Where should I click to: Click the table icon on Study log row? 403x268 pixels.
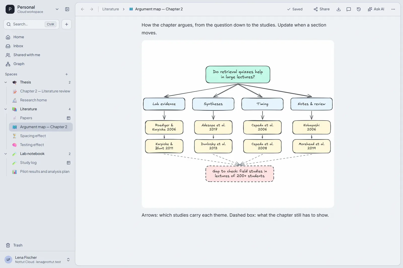(69, 163)
